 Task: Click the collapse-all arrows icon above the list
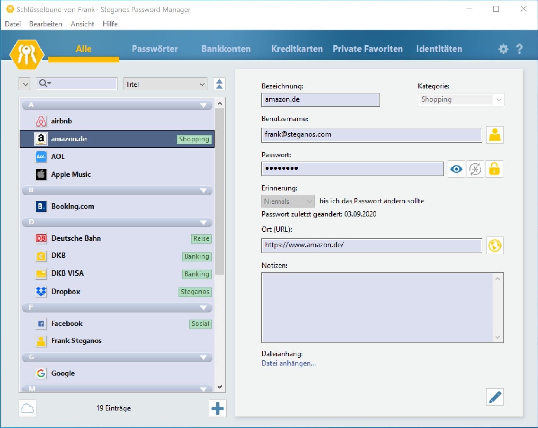(x=219, y=83)
